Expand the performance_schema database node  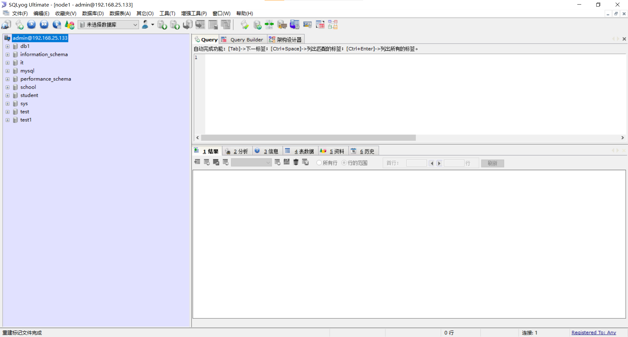click(x=8, y=79)
